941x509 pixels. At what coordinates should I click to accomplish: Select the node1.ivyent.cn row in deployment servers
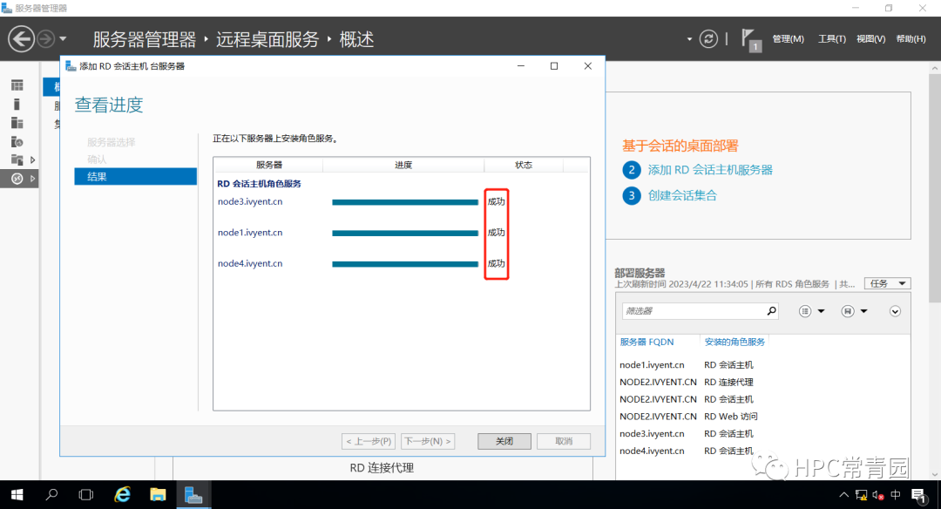(x=762, y=365)
